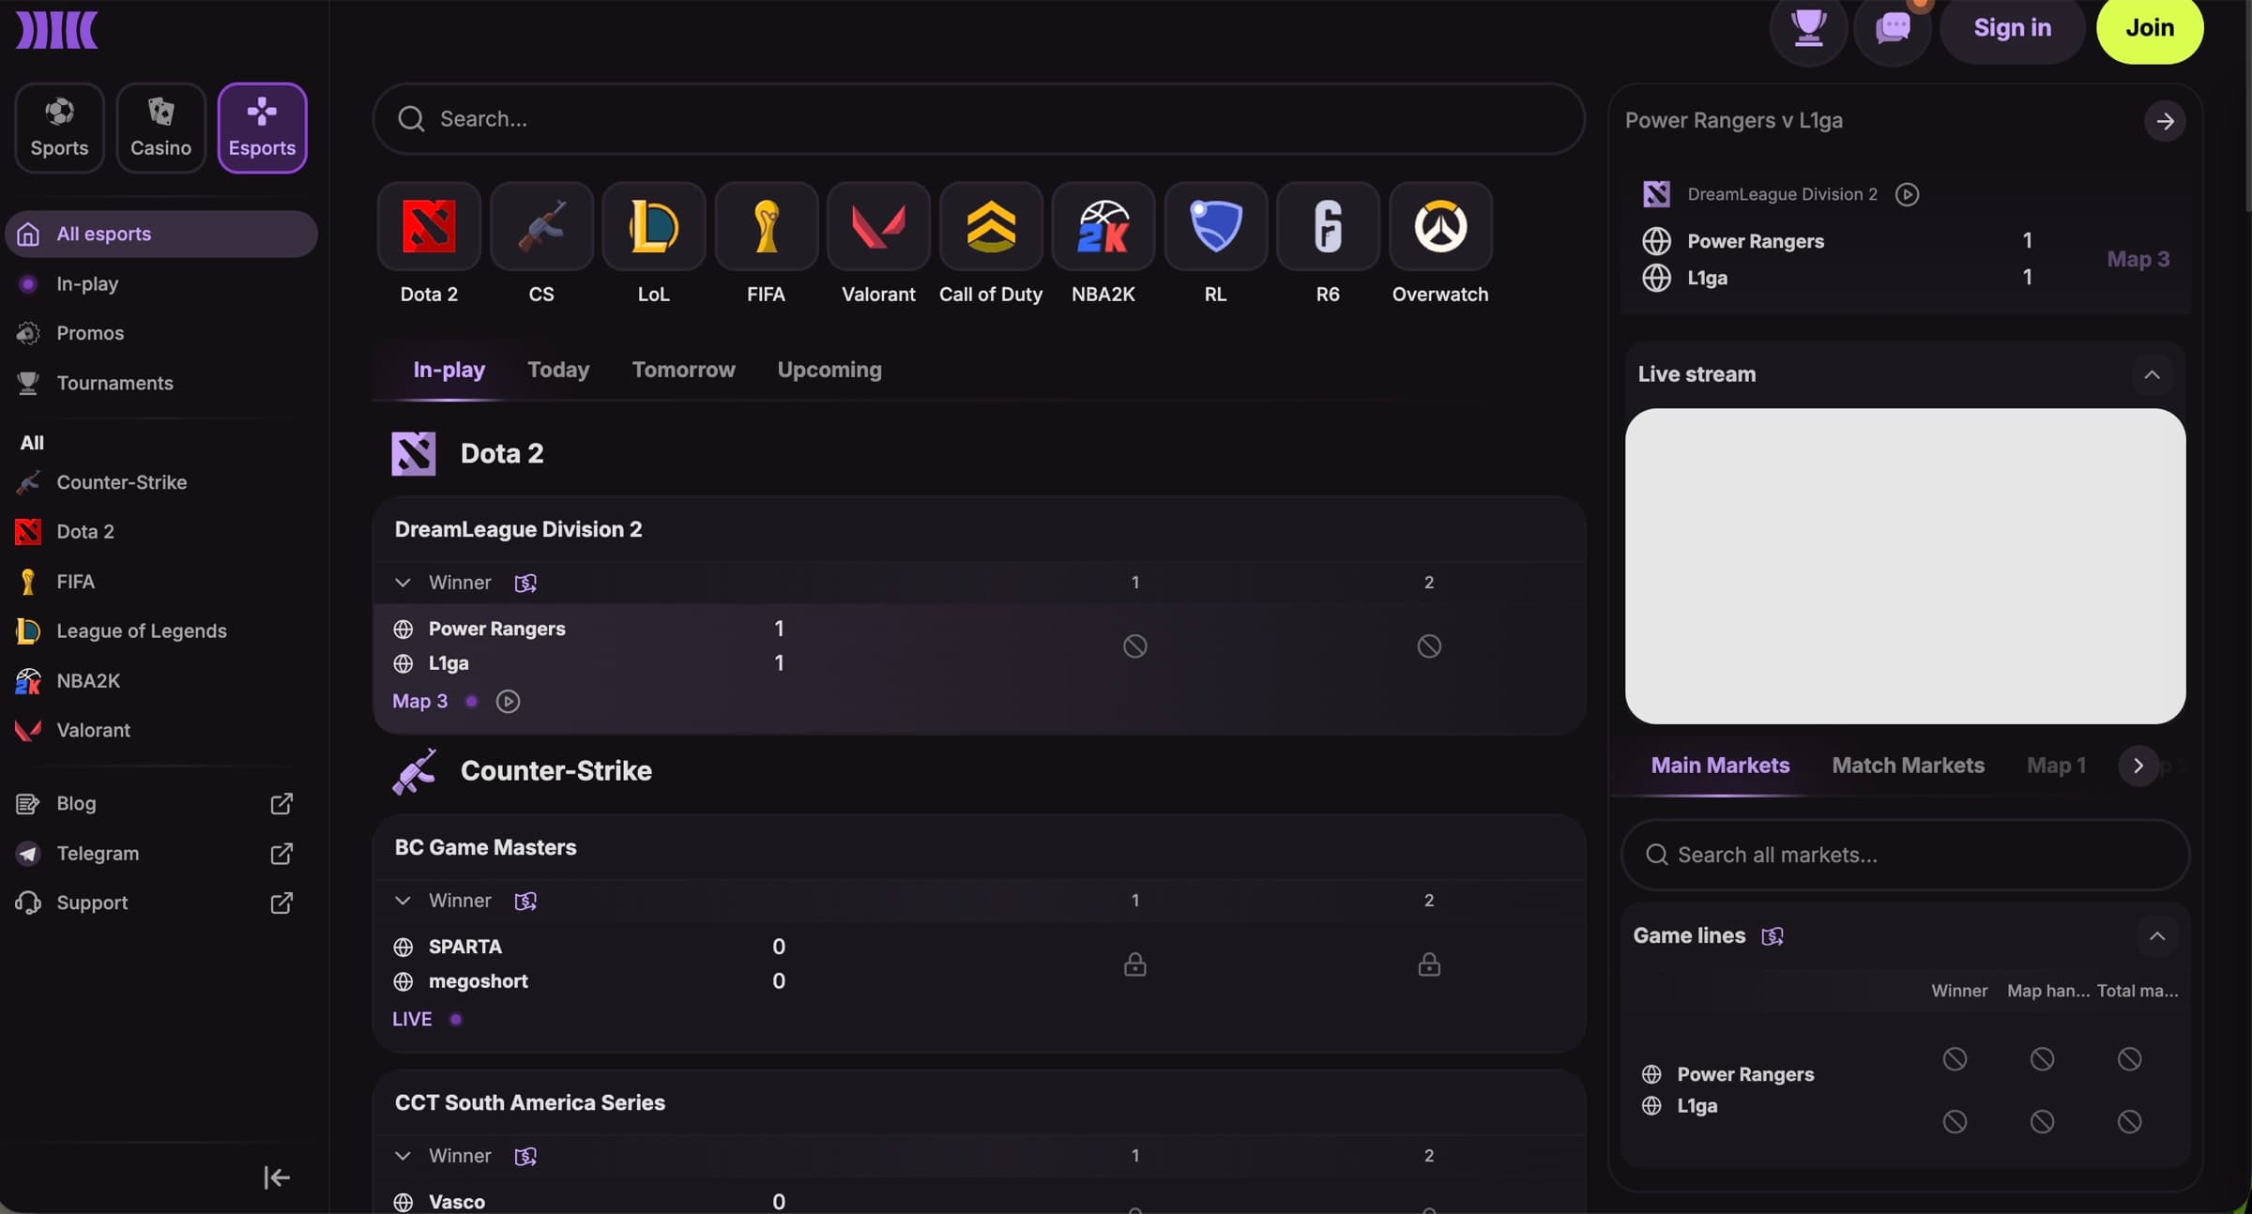Image resolution: width=2252 pixels, height=1214 pixels.
Task: Play stream icon next to DreamLeague Division 2 header
Action: coord(1907,194)
